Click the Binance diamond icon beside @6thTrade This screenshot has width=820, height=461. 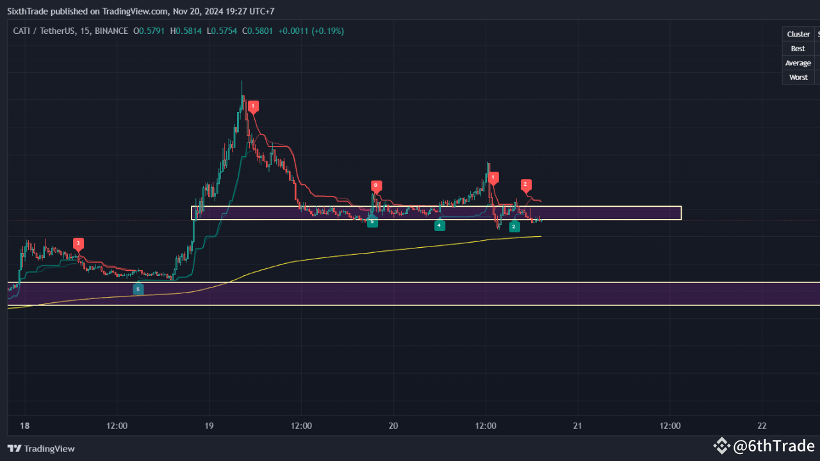pyautogui.click(x=722, y=446)
